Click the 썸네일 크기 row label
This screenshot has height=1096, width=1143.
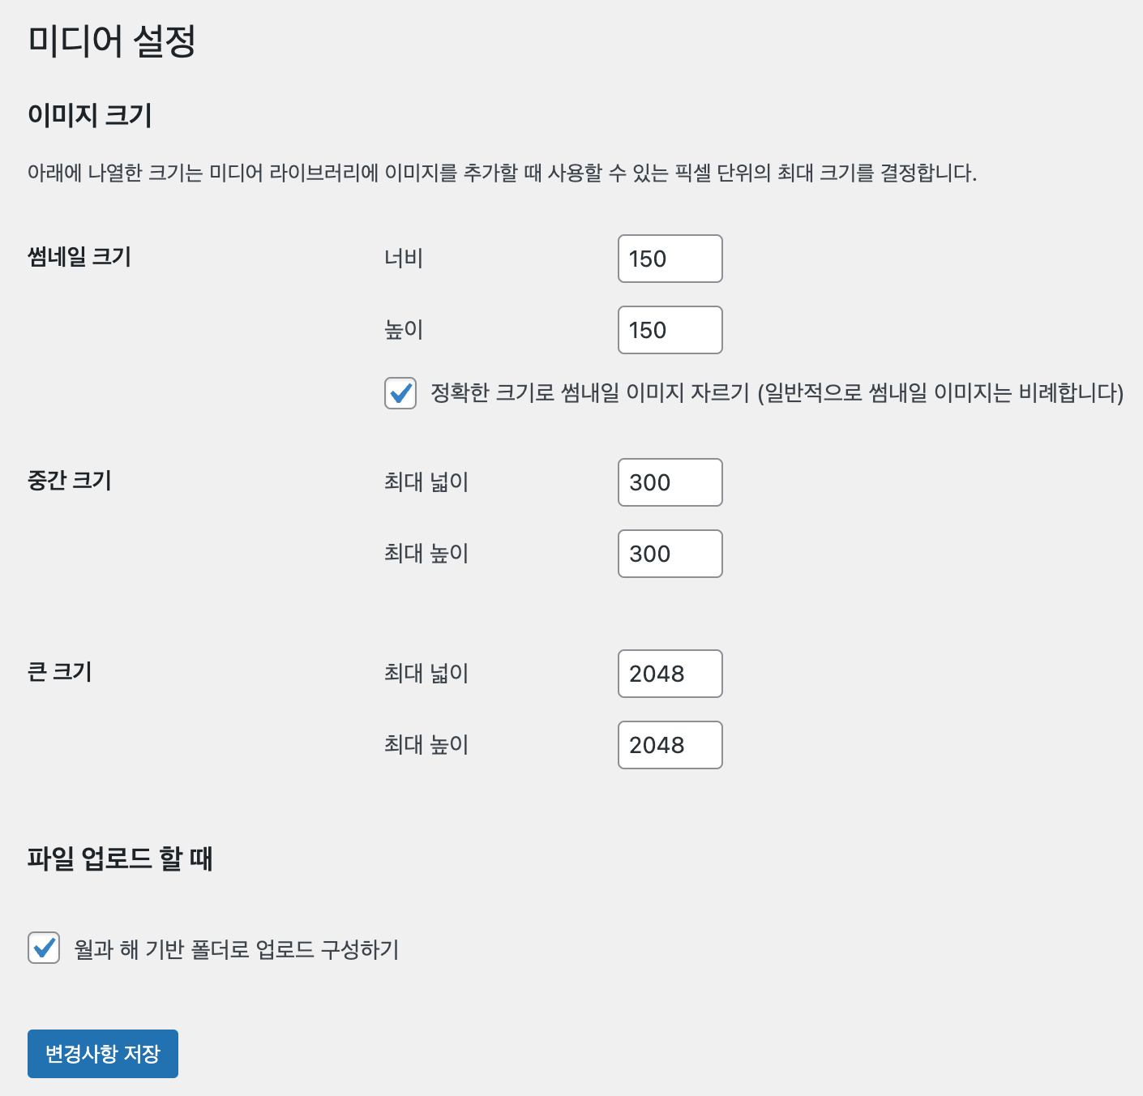coord(79,257)
